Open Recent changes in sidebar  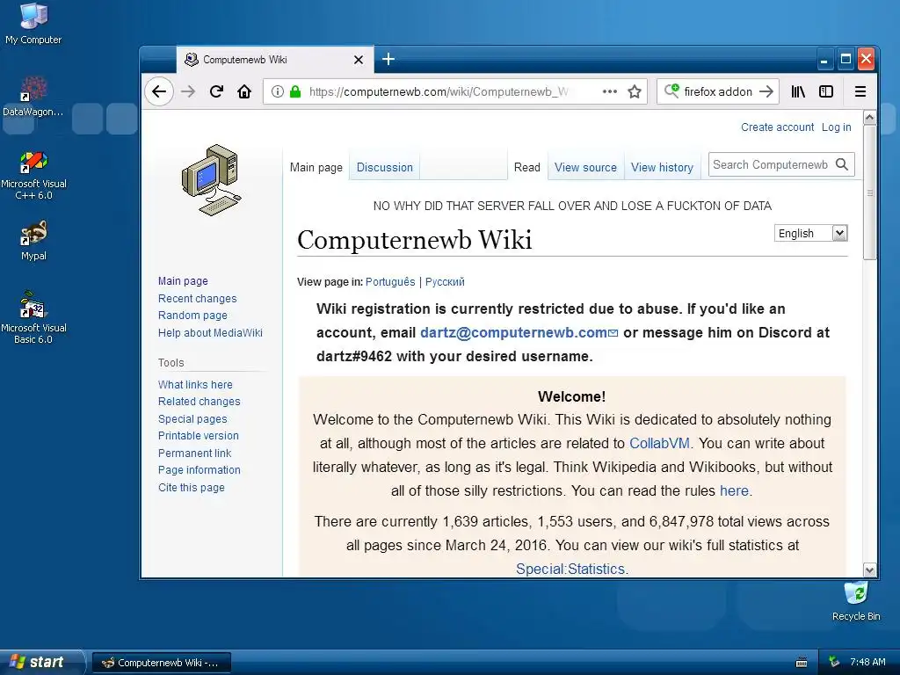198,299
